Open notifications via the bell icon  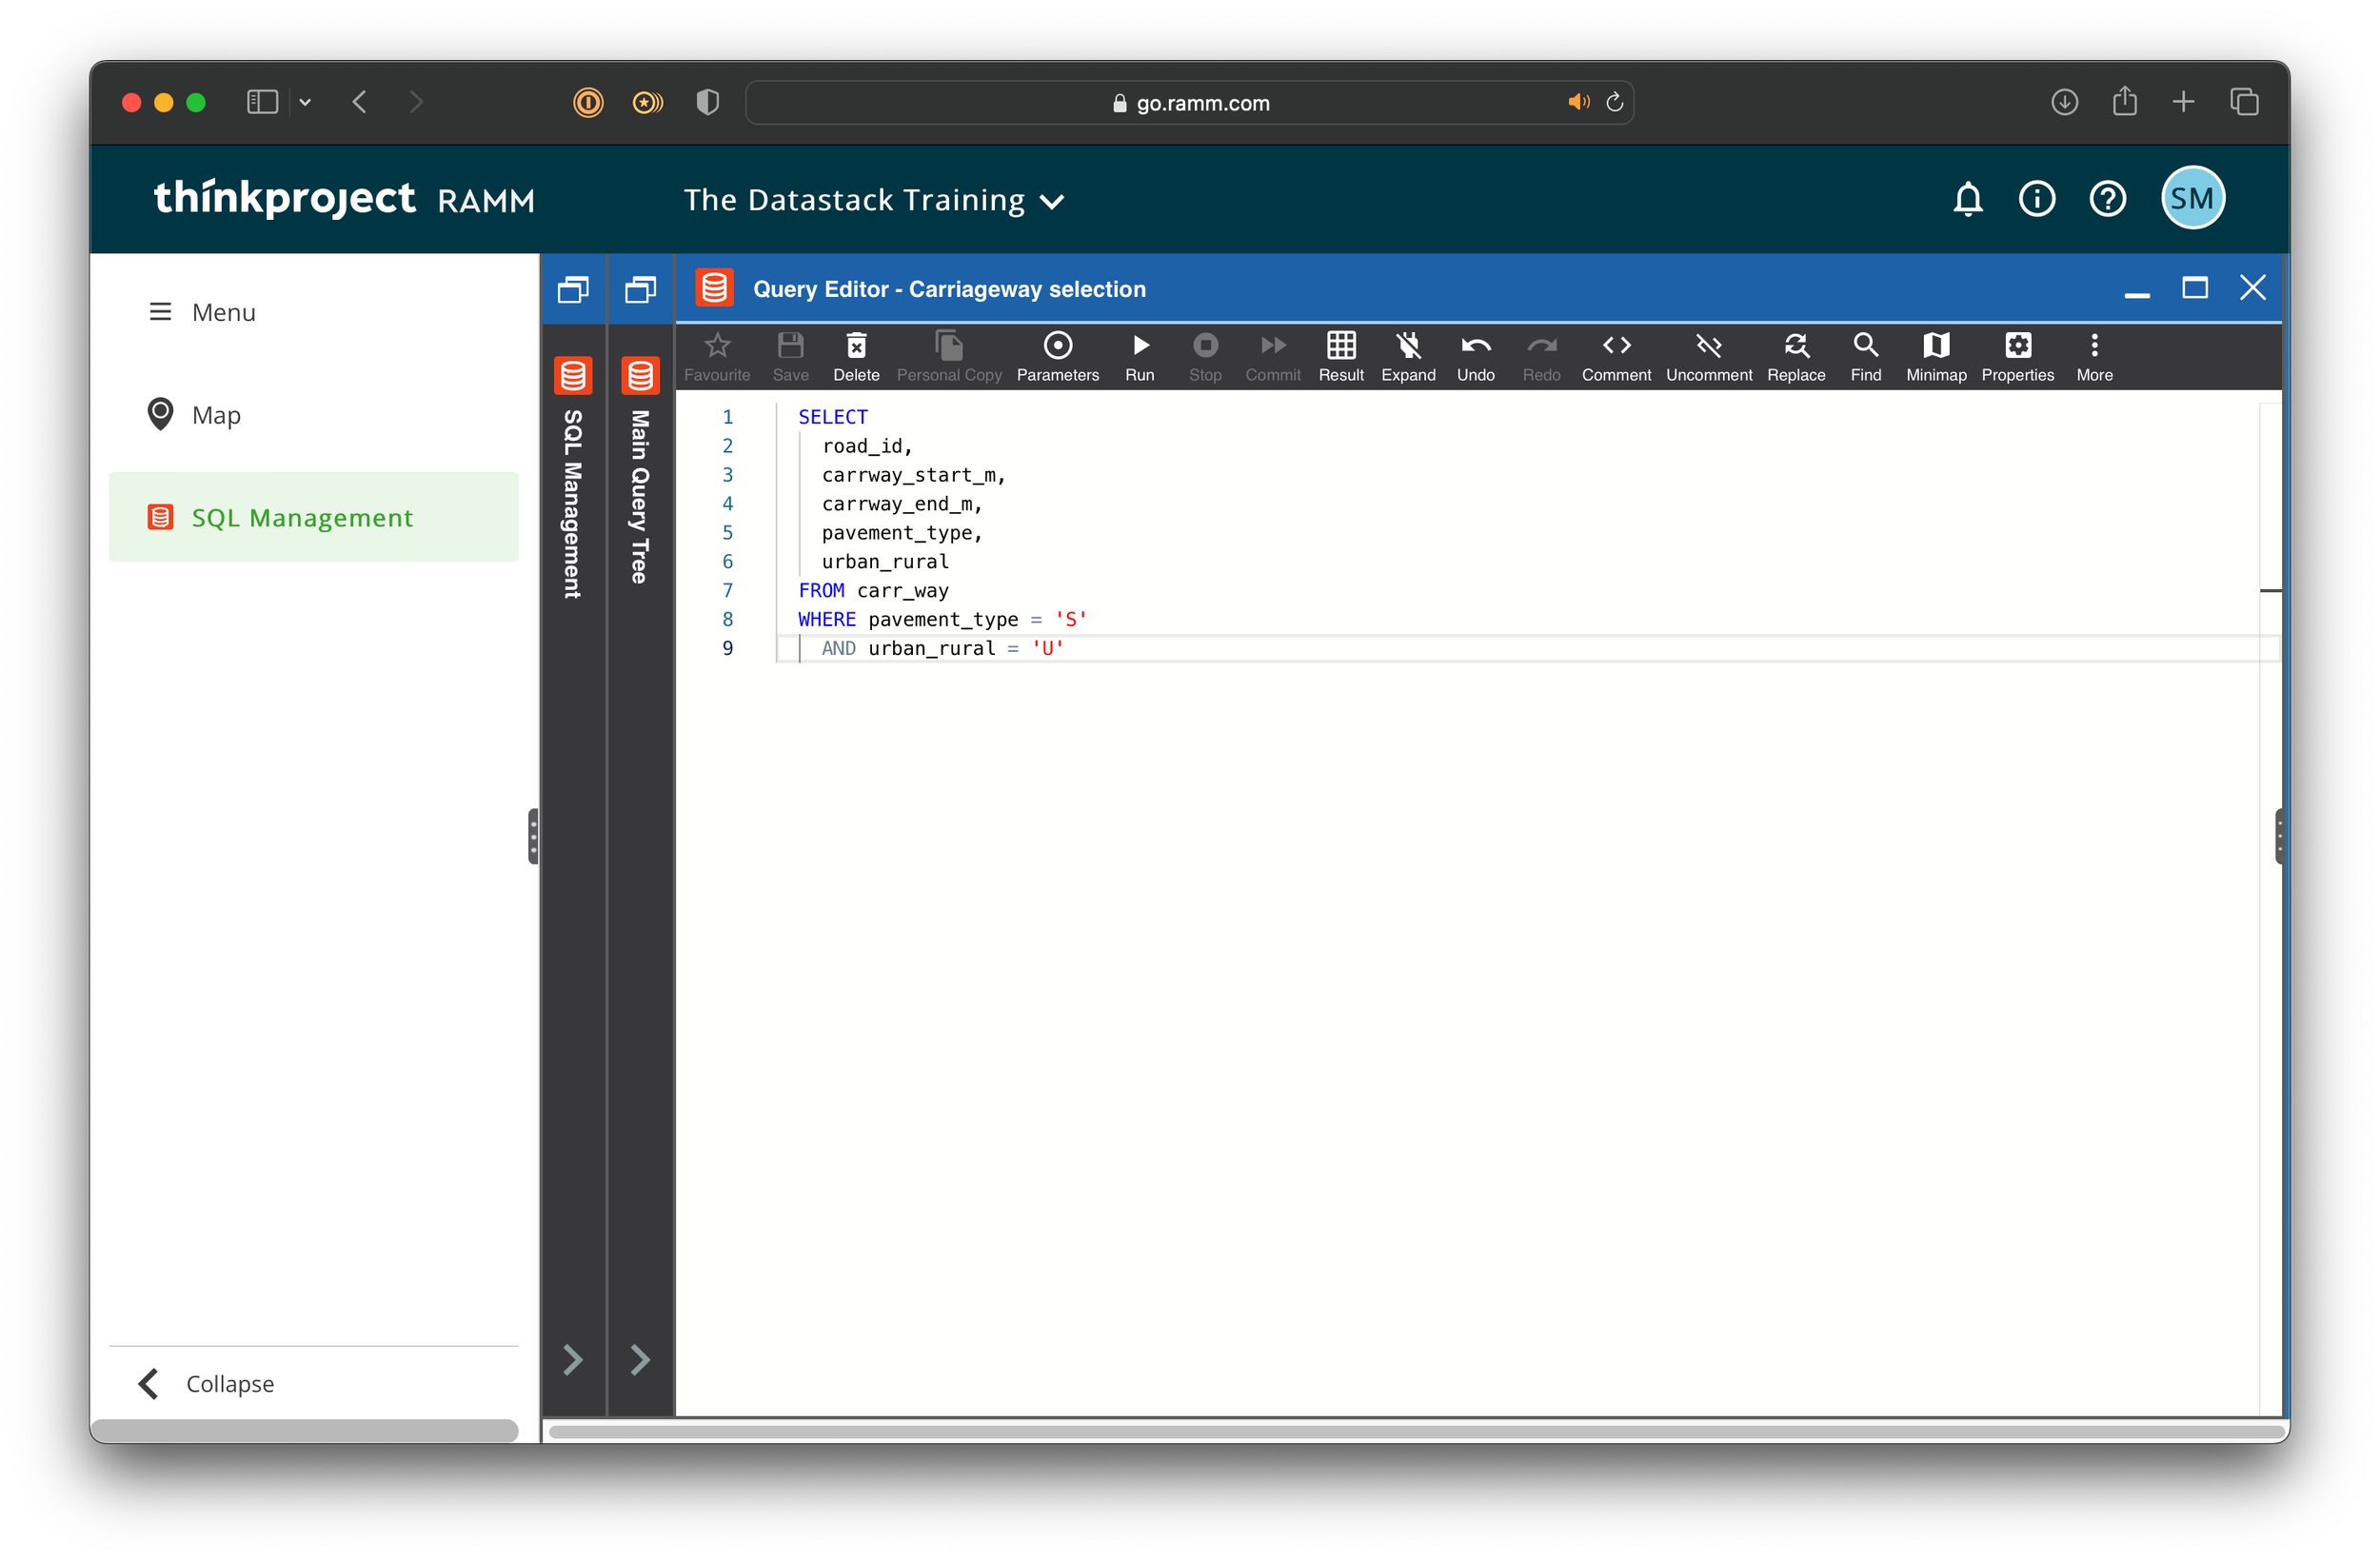[x=1966, y=199]
